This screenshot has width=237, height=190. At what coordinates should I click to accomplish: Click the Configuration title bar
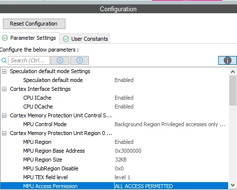coord(118,9)
